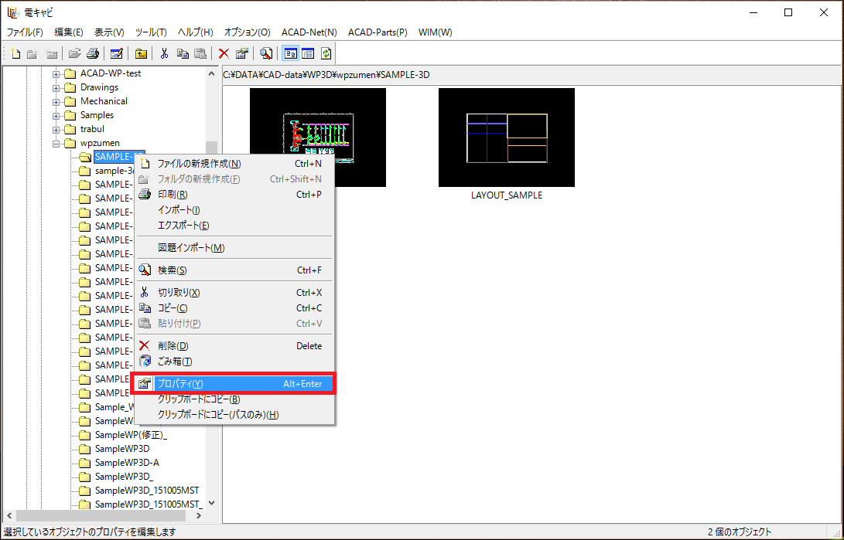Choose プロパティ(Y) from context menu
The height and width of the screenshot is (540, 844).
pyautogui.click(x=235, y=384)
